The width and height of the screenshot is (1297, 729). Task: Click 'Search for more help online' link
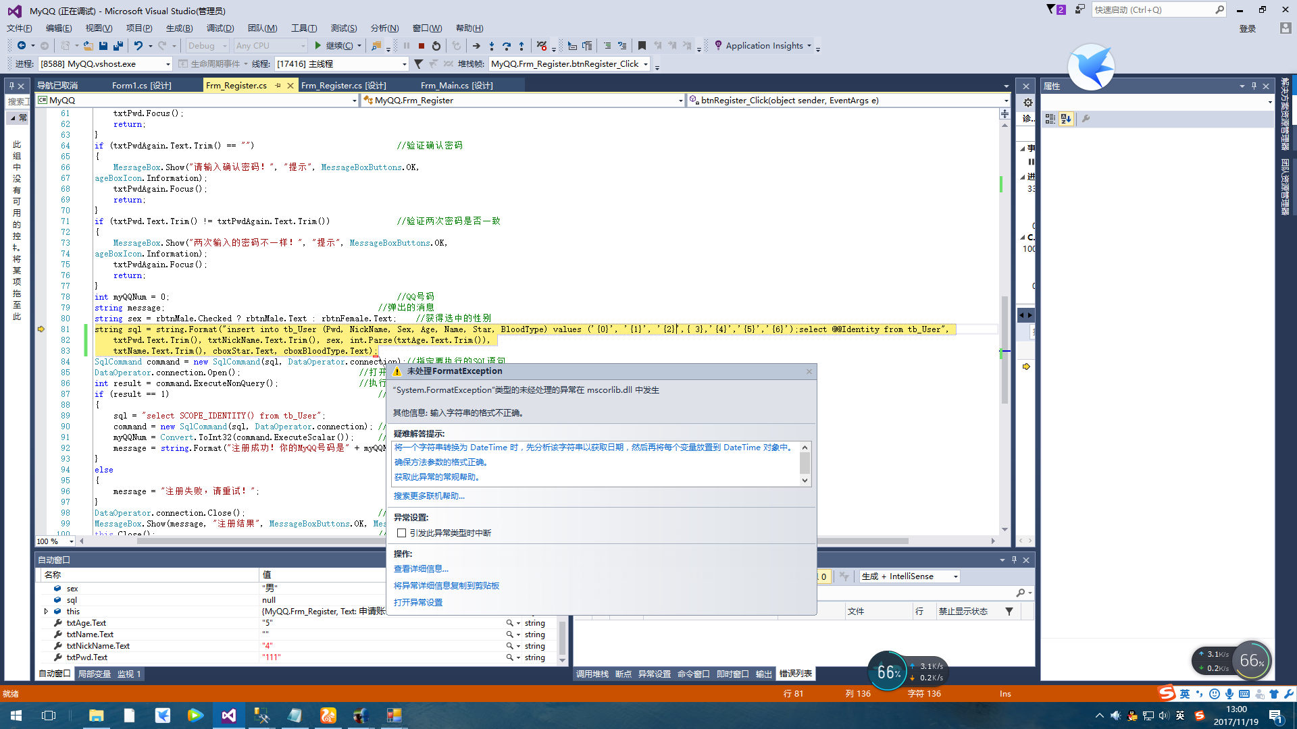tap(429, 496)
